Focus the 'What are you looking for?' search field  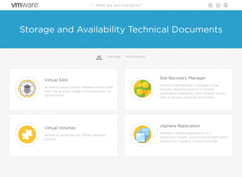click(119, 5)
